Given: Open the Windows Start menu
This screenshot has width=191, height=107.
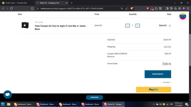Looking at the screenshot, I should [3, 104].
